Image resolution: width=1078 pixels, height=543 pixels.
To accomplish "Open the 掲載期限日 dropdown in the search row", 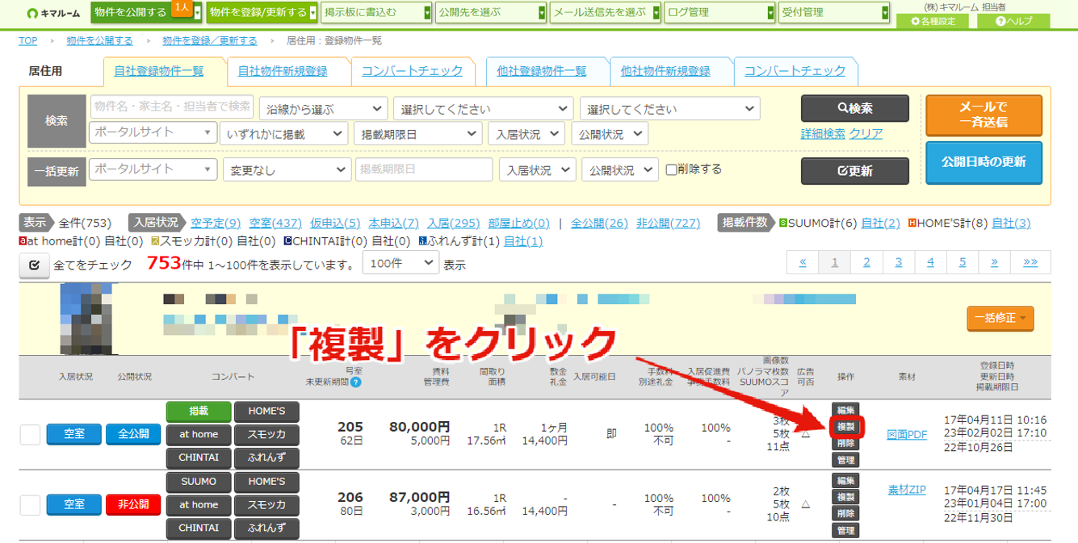I will pos(417,134).
